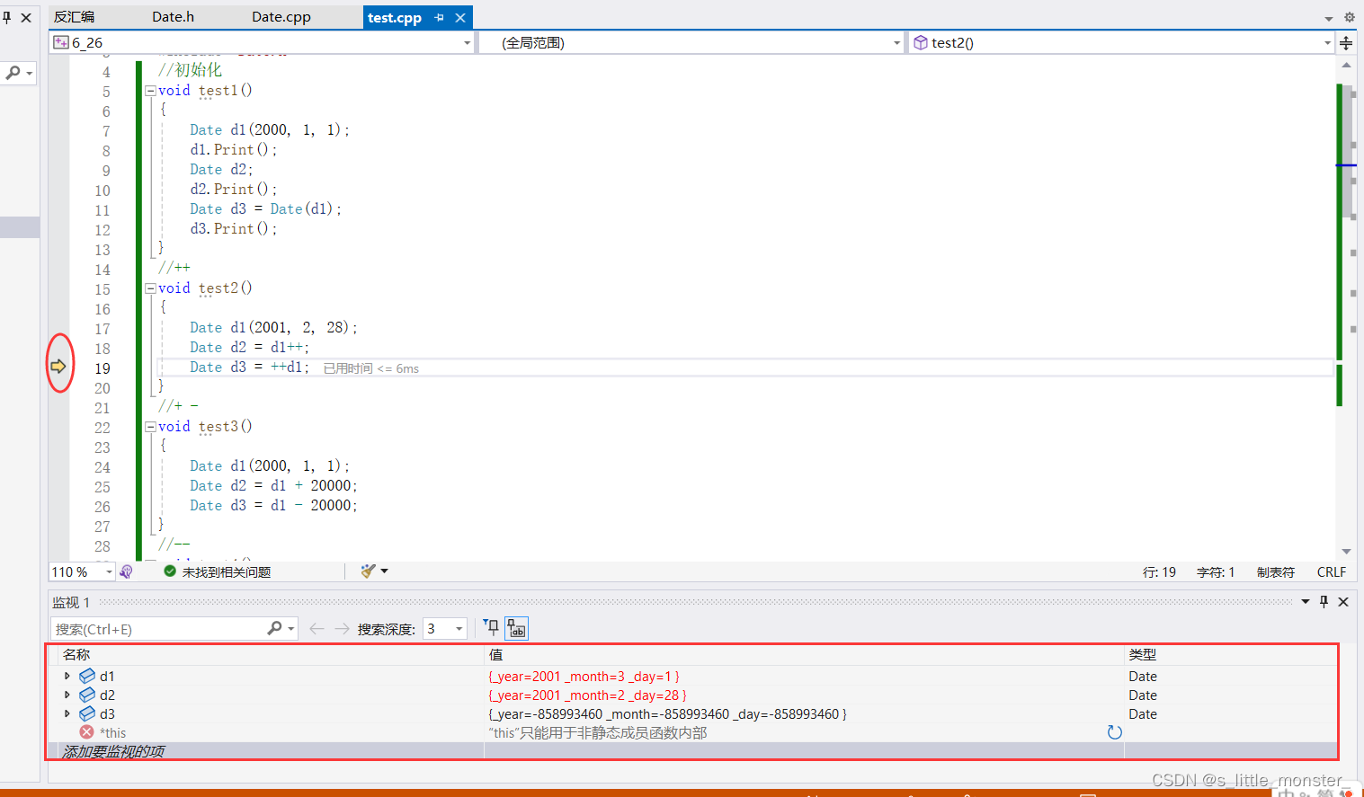Click the CRLF line ending setting
The width and height of the screenshot is (1364, 797).
1332,572
